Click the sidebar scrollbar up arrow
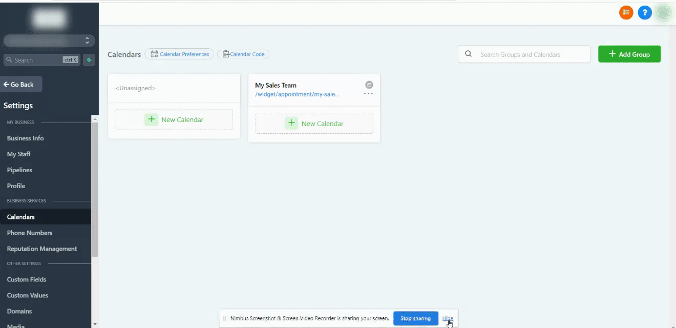This screenshot has width=676, height=328. 95,118
